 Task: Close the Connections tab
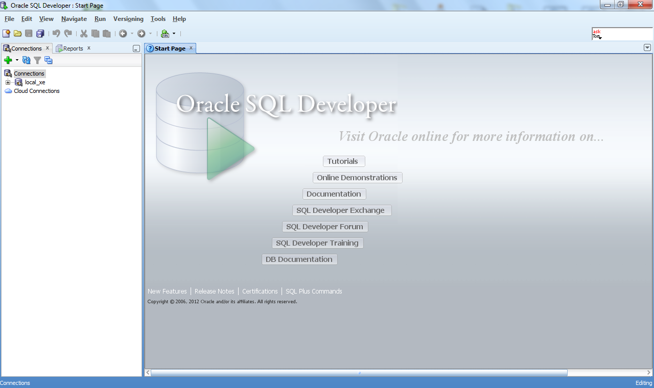click(x=48, y=48)
